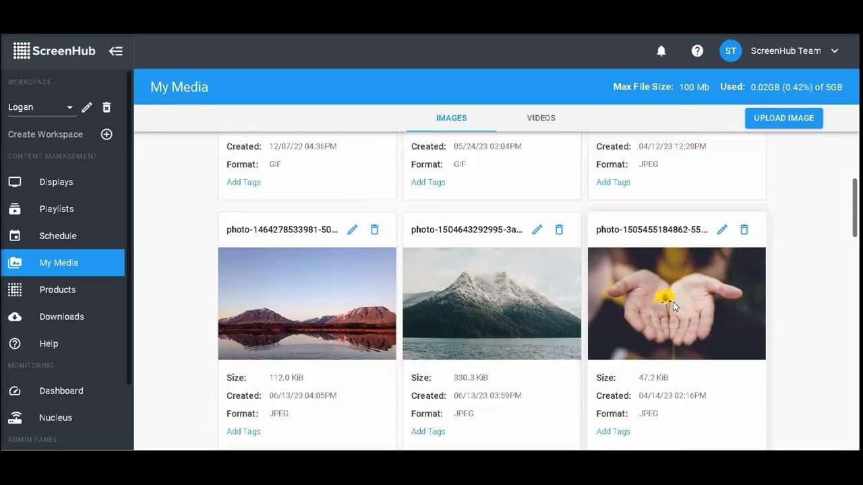Click the Create Workspace label

(x=45, y=134)
